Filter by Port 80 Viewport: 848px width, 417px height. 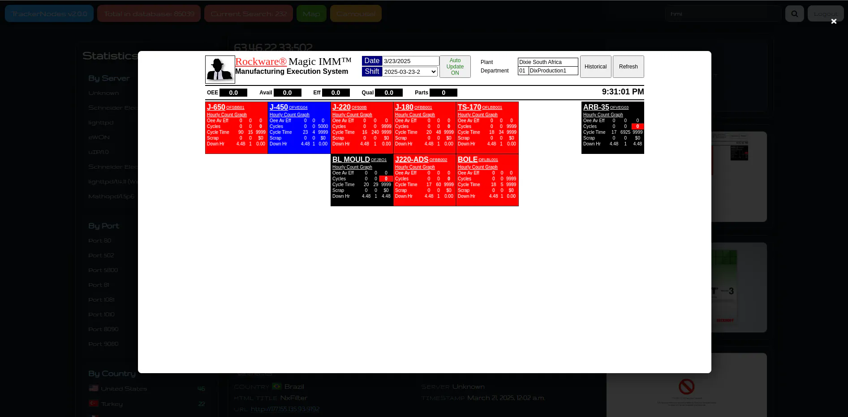[100, 241]
